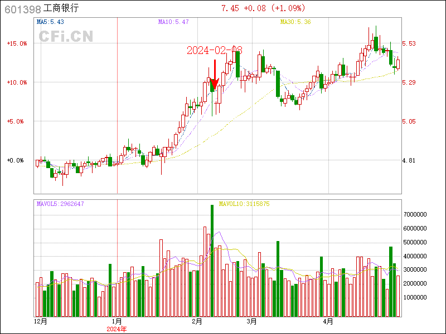Click the 7000000 volume axis label
446x334 pixels.
(415, 214)
